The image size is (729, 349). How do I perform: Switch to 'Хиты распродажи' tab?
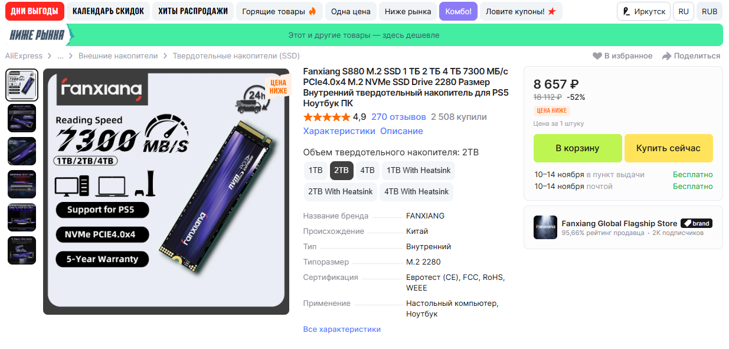click(x=193, y=12)
